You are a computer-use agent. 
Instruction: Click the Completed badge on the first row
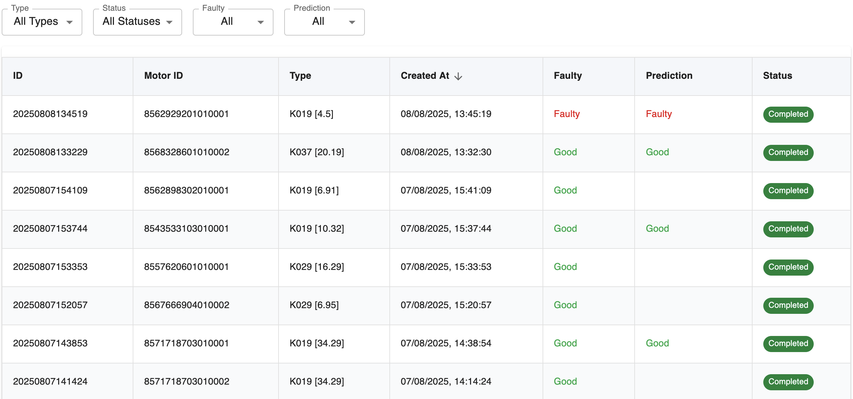[x=788, y=114]
